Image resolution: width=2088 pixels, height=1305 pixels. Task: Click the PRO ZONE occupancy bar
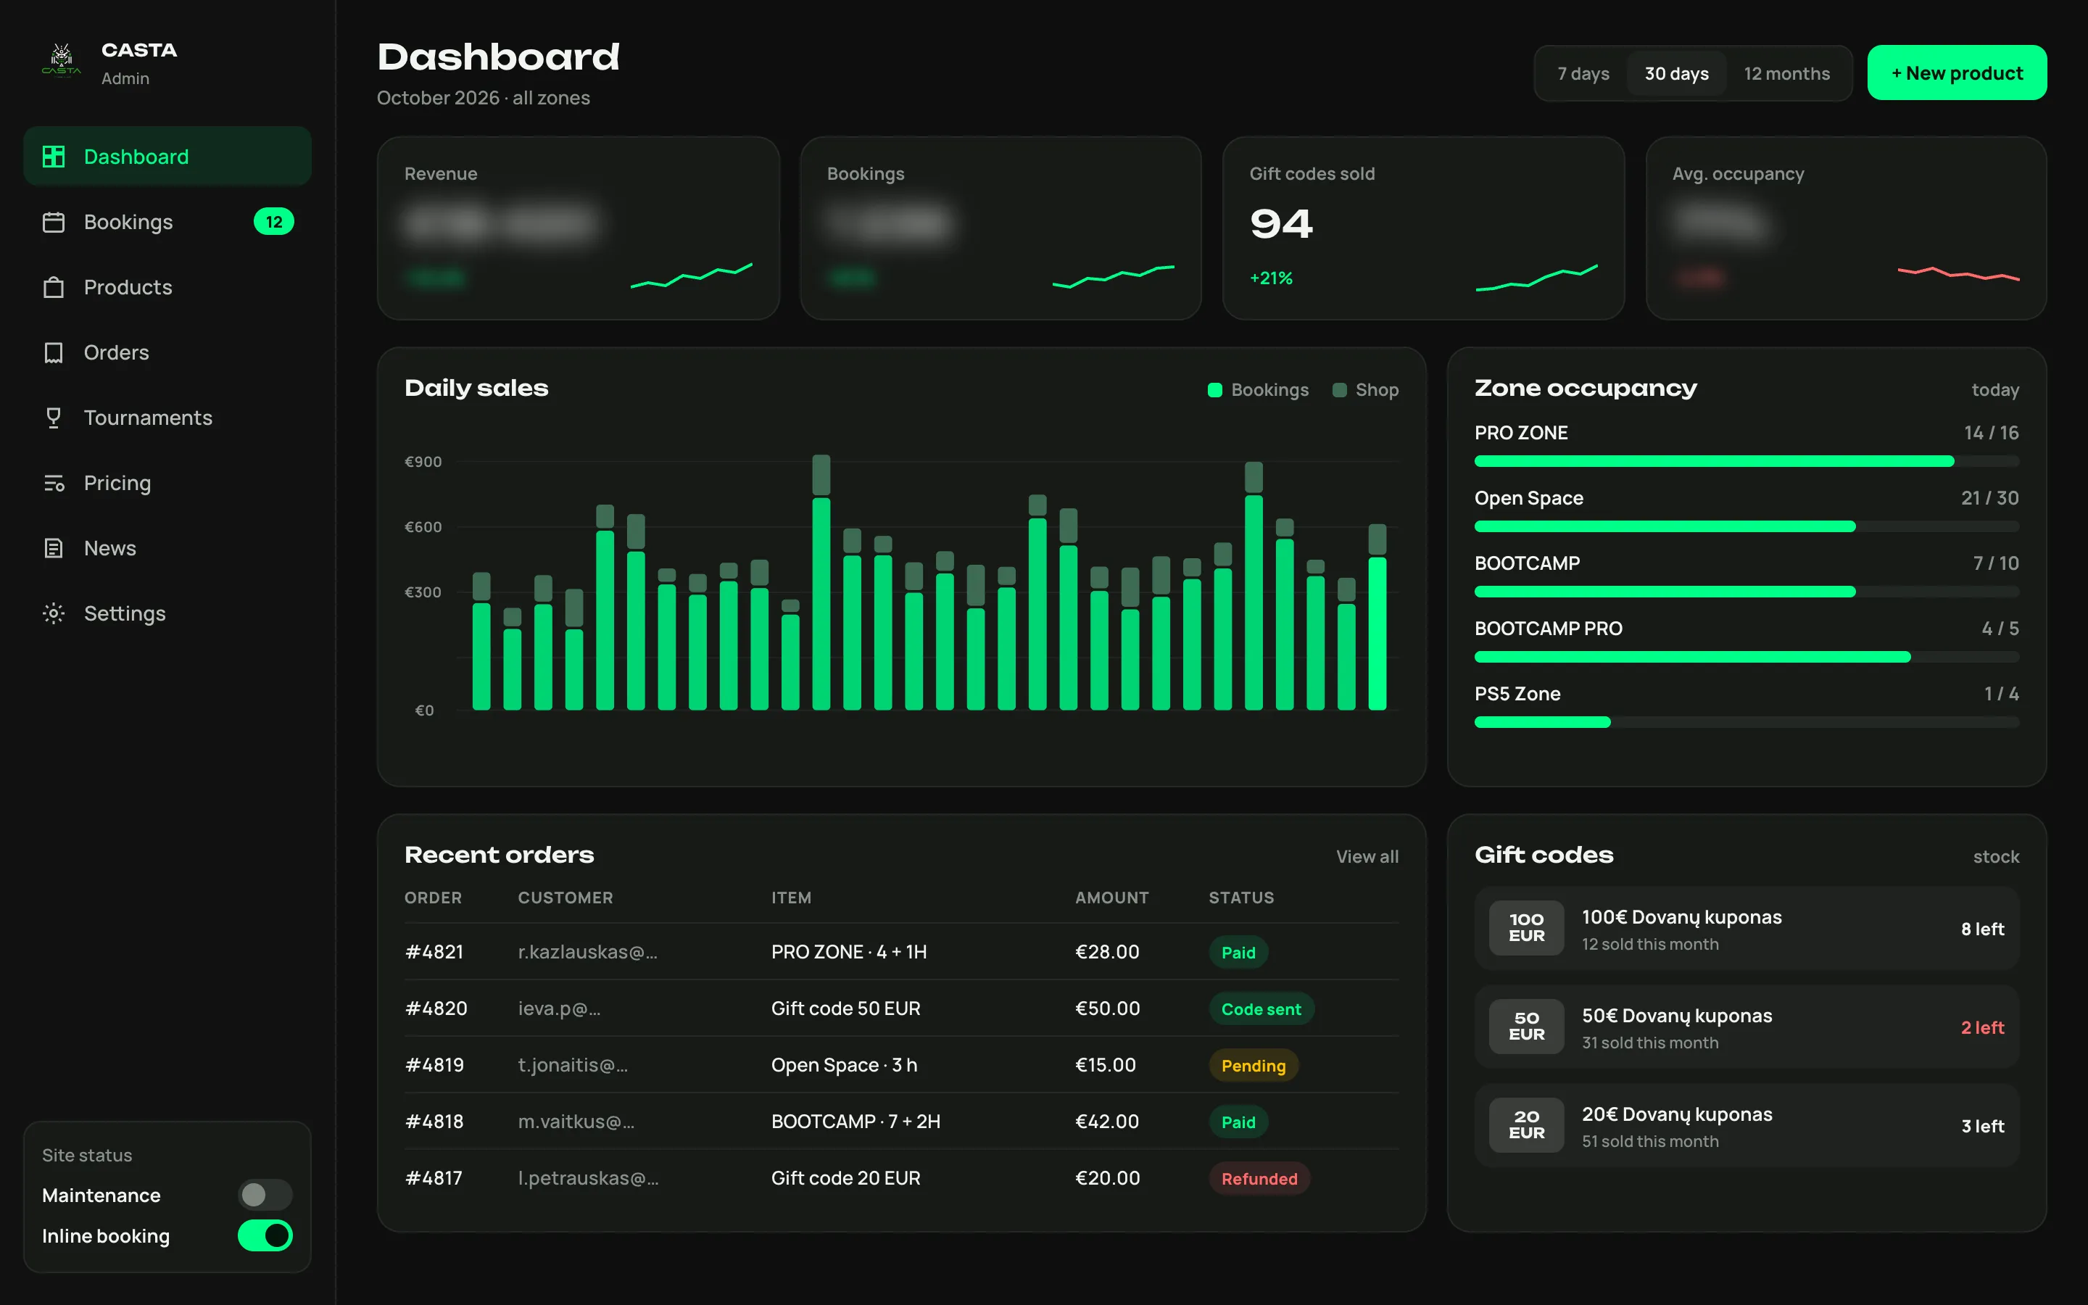point(1747,462)
